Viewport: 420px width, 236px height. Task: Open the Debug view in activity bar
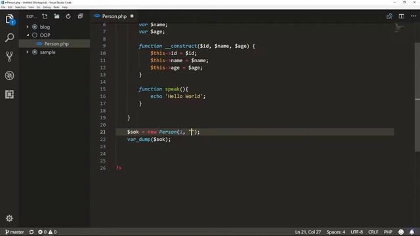[9, 75]
